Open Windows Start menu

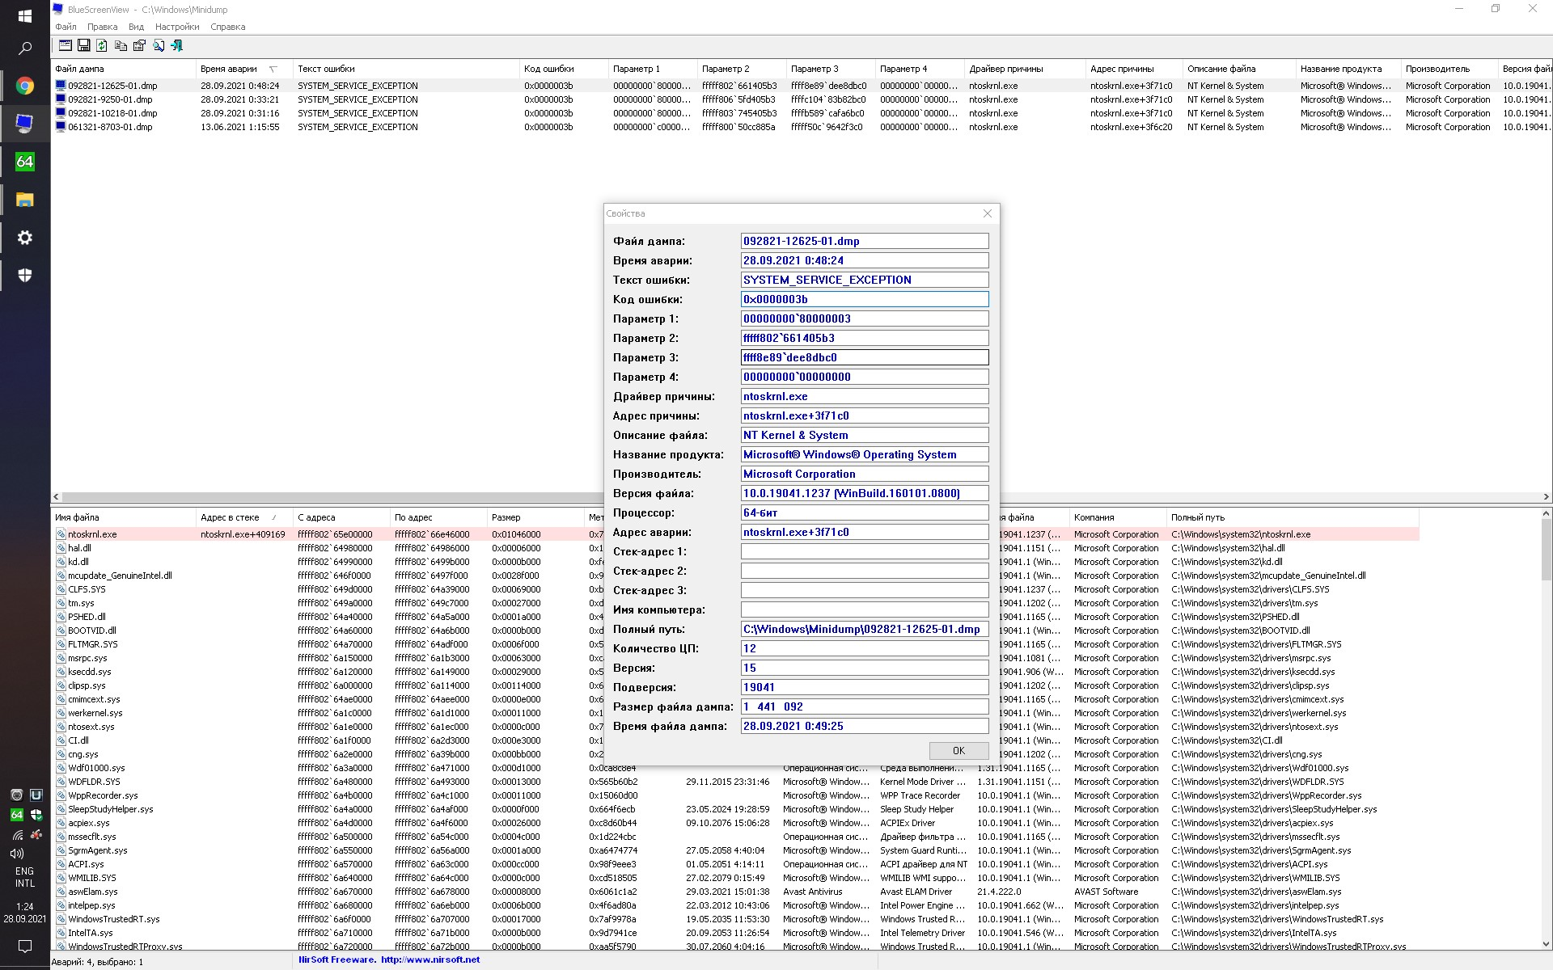(x=24, y=15)
